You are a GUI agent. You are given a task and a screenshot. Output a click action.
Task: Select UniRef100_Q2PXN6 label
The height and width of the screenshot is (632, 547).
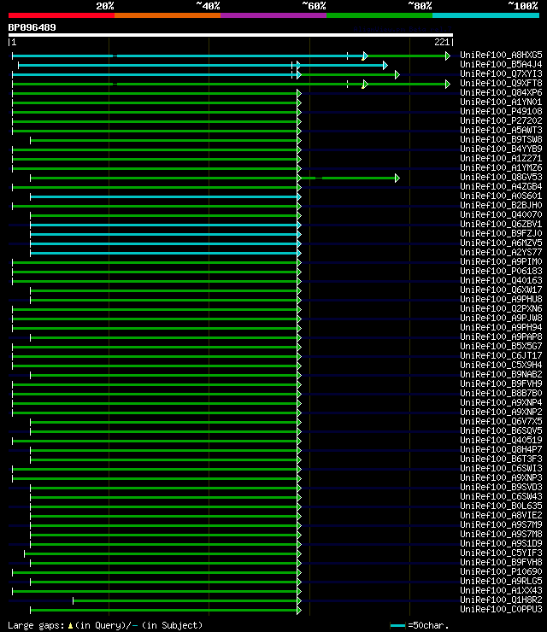501,309
